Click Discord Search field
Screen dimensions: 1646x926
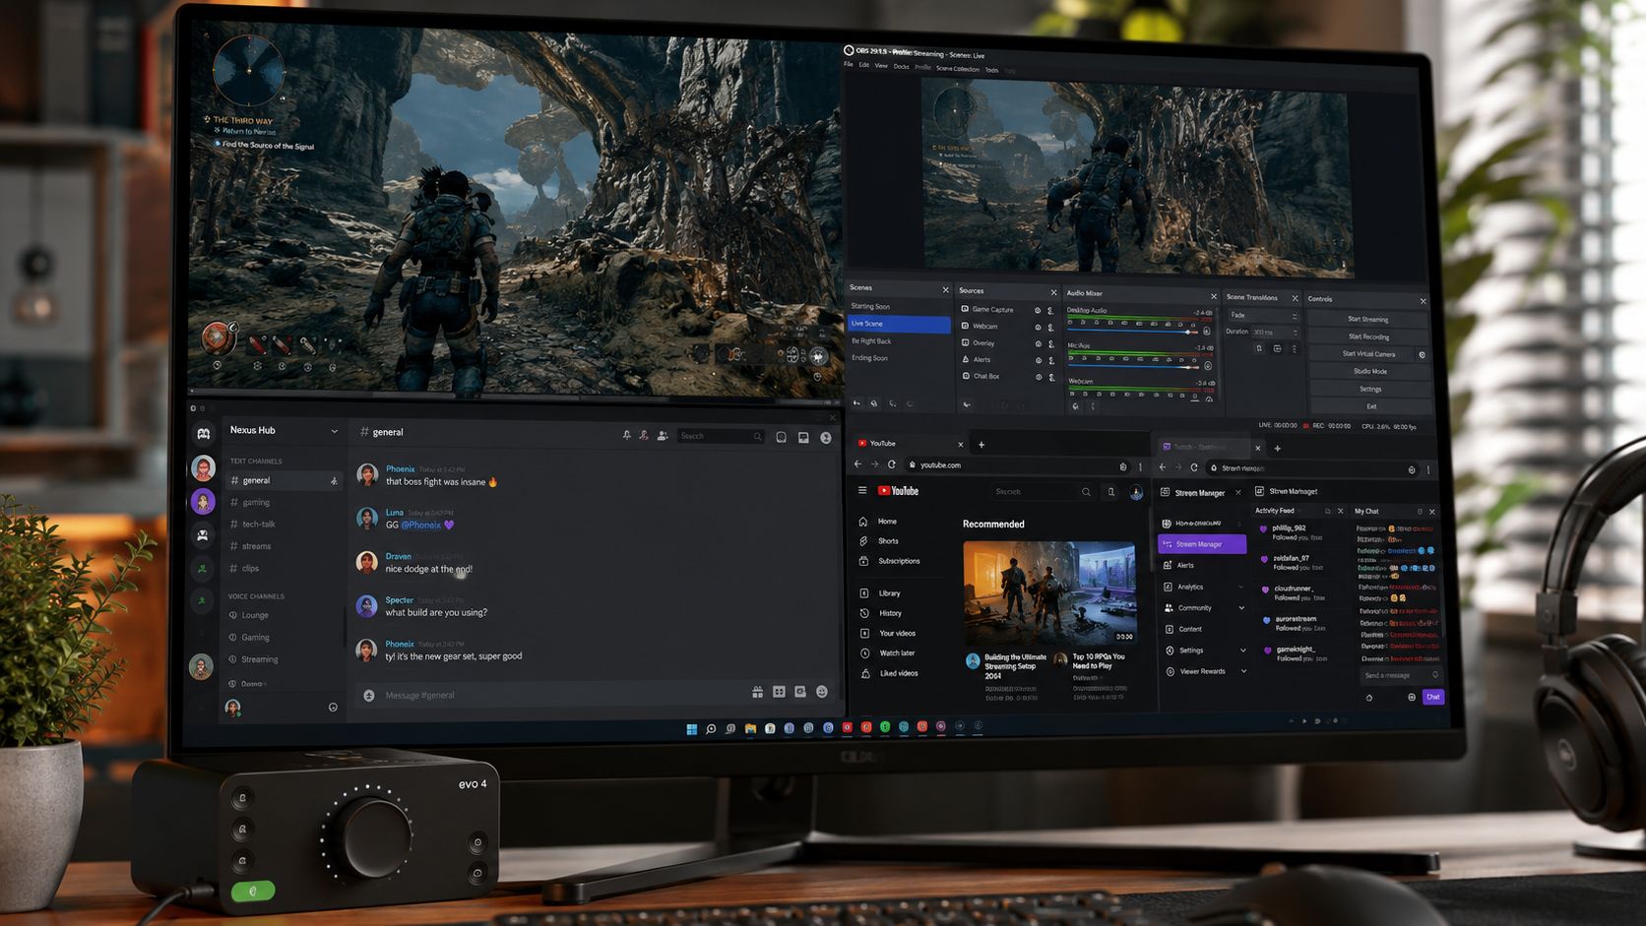[x=721, y=436]
